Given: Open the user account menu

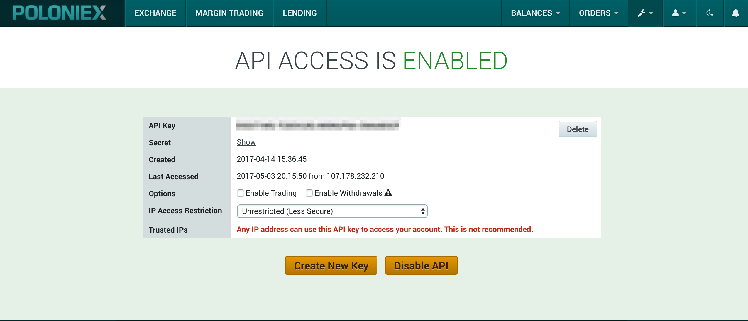Looking at the screenshot, I should pos(678,13).
